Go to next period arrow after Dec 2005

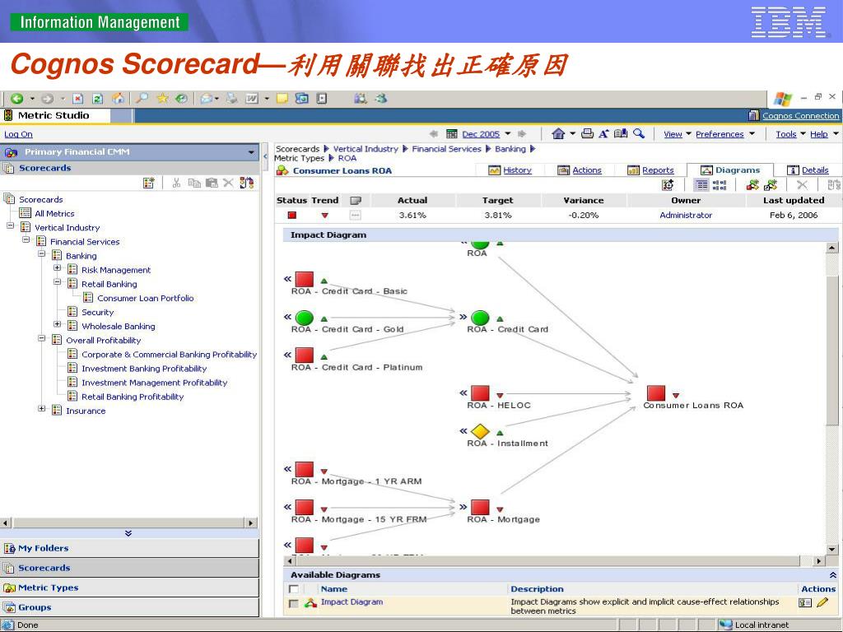point(521,134)
